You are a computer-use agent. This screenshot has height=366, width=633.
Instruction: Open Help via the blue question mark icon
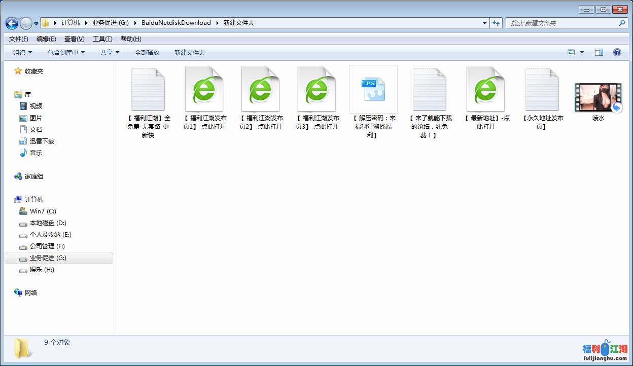point(617,52)
